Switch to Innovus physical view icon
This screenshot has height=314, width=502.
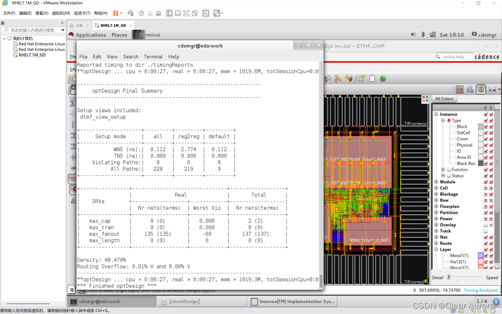coord(481,89)
